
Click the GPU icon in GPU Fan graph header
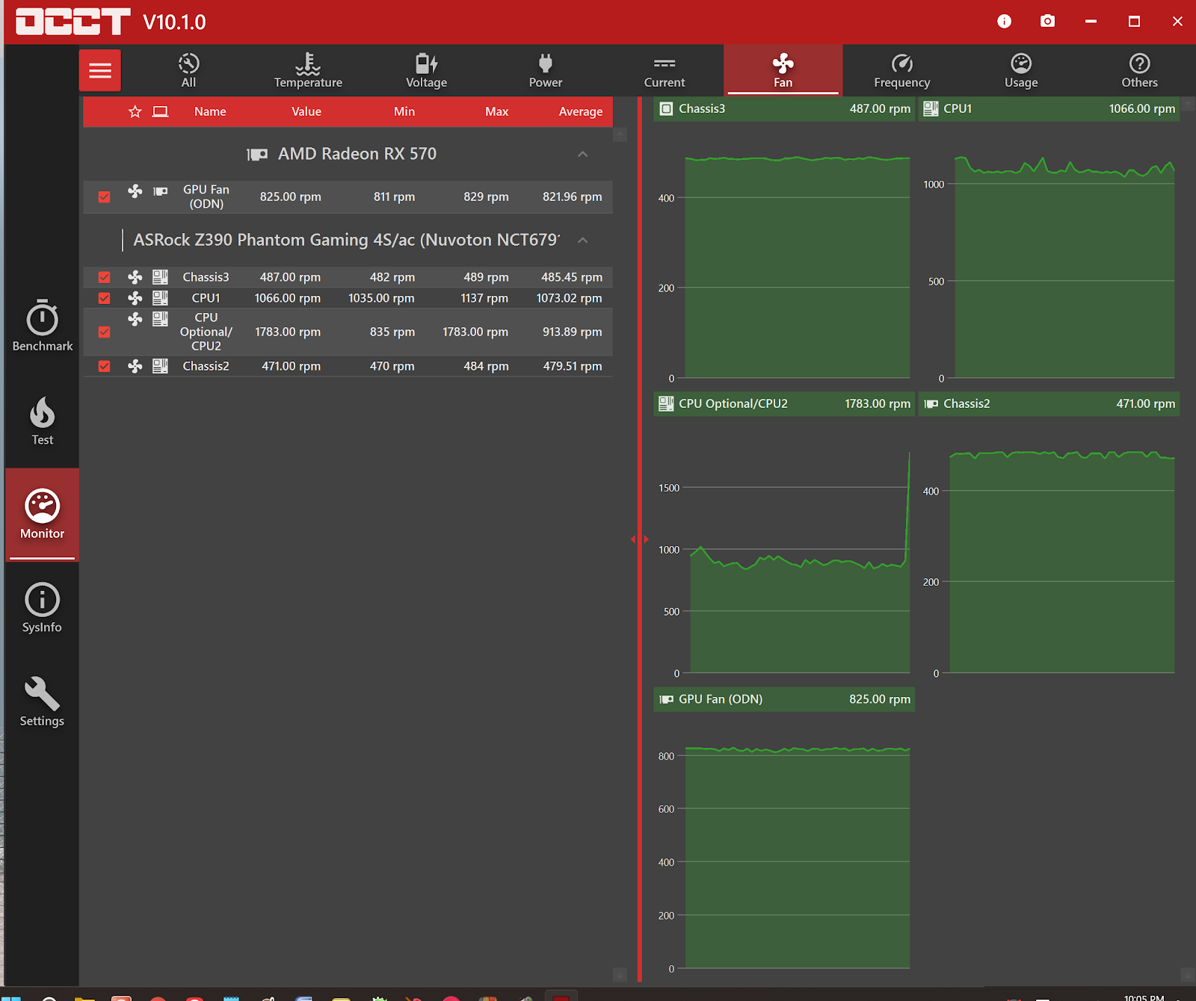666,699
